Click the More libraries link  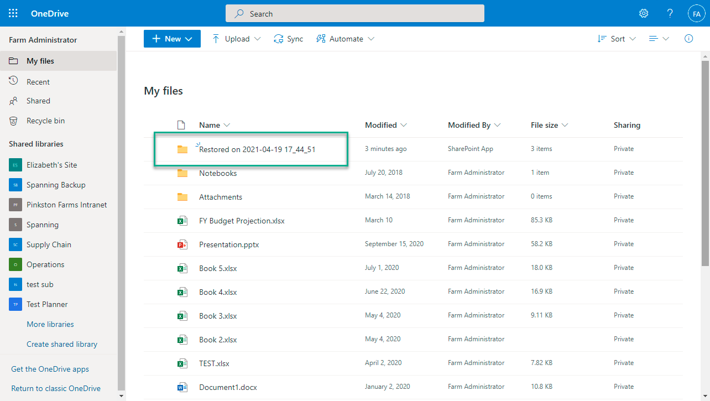[50, 324]
